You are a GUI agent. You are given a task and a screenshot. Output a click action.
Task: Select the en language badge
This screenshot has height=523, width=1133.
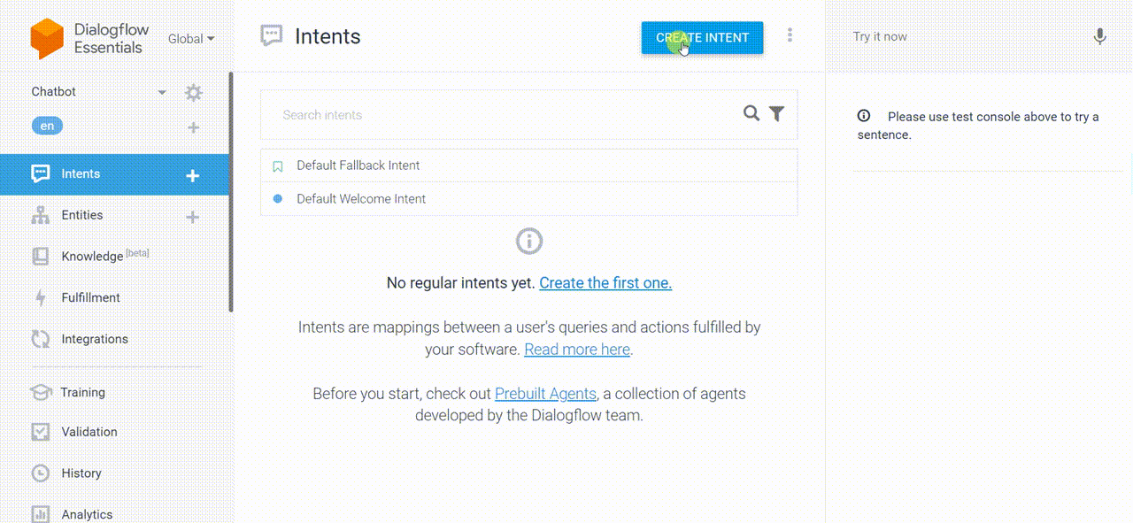47,126
